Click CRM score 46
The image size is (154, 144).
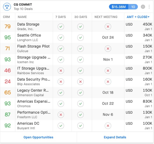tap(8, 71)
